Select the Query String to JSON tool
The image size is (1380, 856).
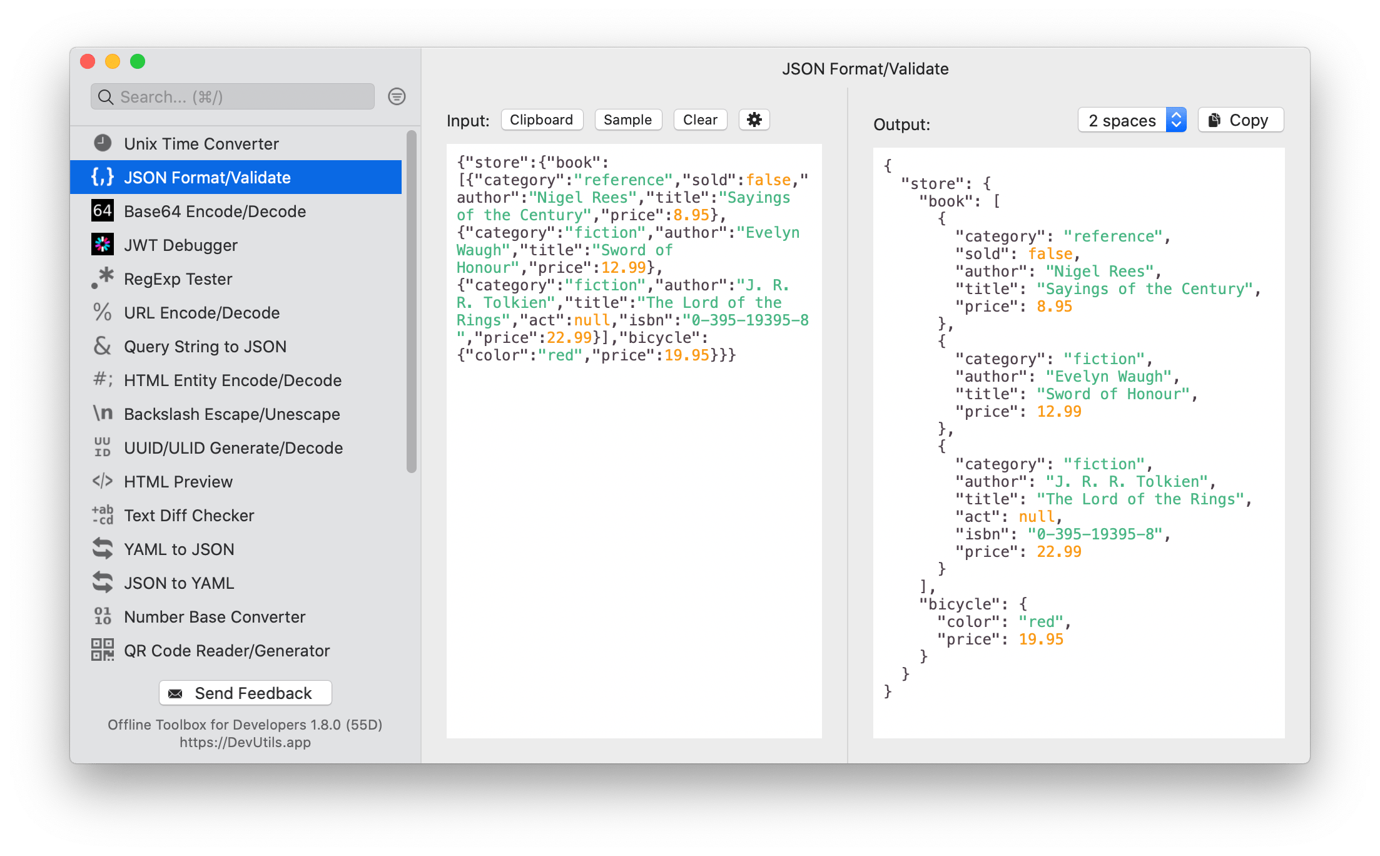pyautogui.click(x=205, y=346)
